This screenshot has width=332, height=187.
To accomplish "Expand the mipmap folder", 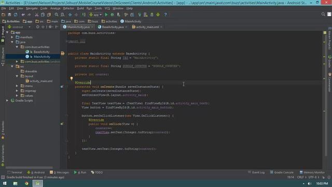I will click(17, 91).
